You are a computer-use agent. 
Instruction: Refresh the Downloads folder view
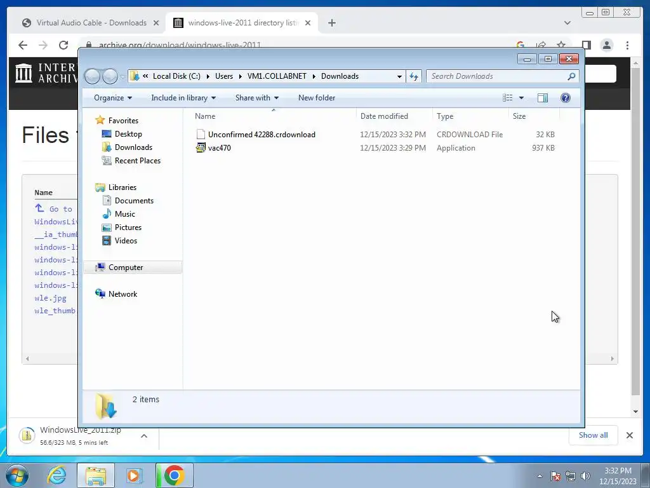[414, 76]
